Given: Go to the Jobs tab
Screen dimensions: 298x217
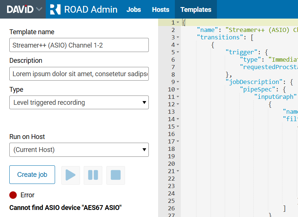Looking at the screenshot, I should click(x=134, y=10).
